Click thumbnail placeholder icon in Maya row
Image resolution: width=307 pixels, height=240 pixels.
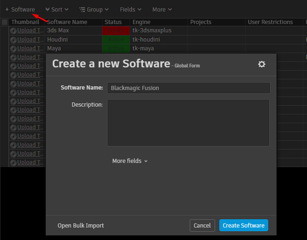click(13, 49)
